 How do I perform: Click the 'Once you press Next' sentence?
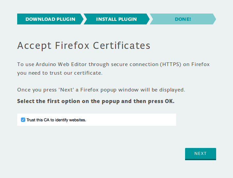tap(101, 90)
